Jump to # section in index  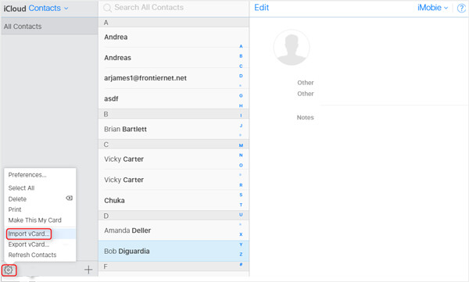click(x=241, y=264)
